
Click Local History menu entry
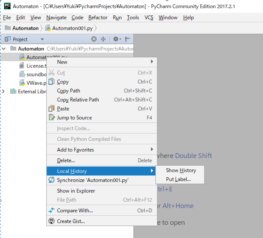click(x=102, y=171)
